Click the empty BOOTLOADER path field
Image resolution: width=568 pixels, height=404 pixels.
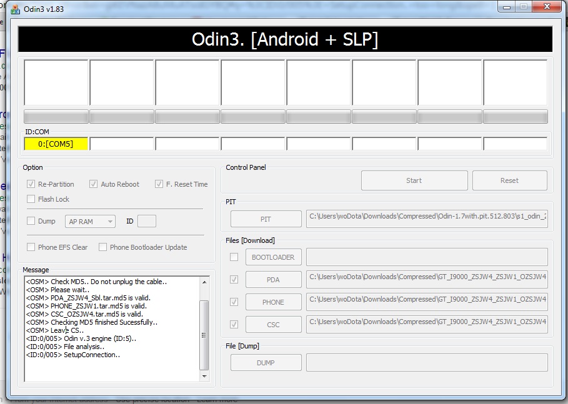(427, 257)
